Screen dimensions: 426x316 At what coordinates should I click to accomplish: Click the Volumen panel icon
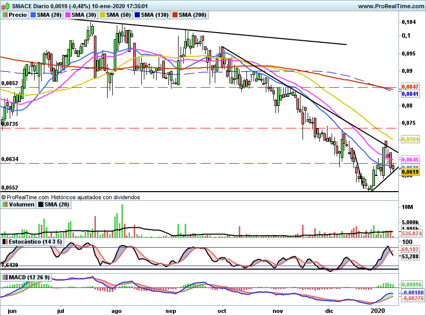point(5,204)
